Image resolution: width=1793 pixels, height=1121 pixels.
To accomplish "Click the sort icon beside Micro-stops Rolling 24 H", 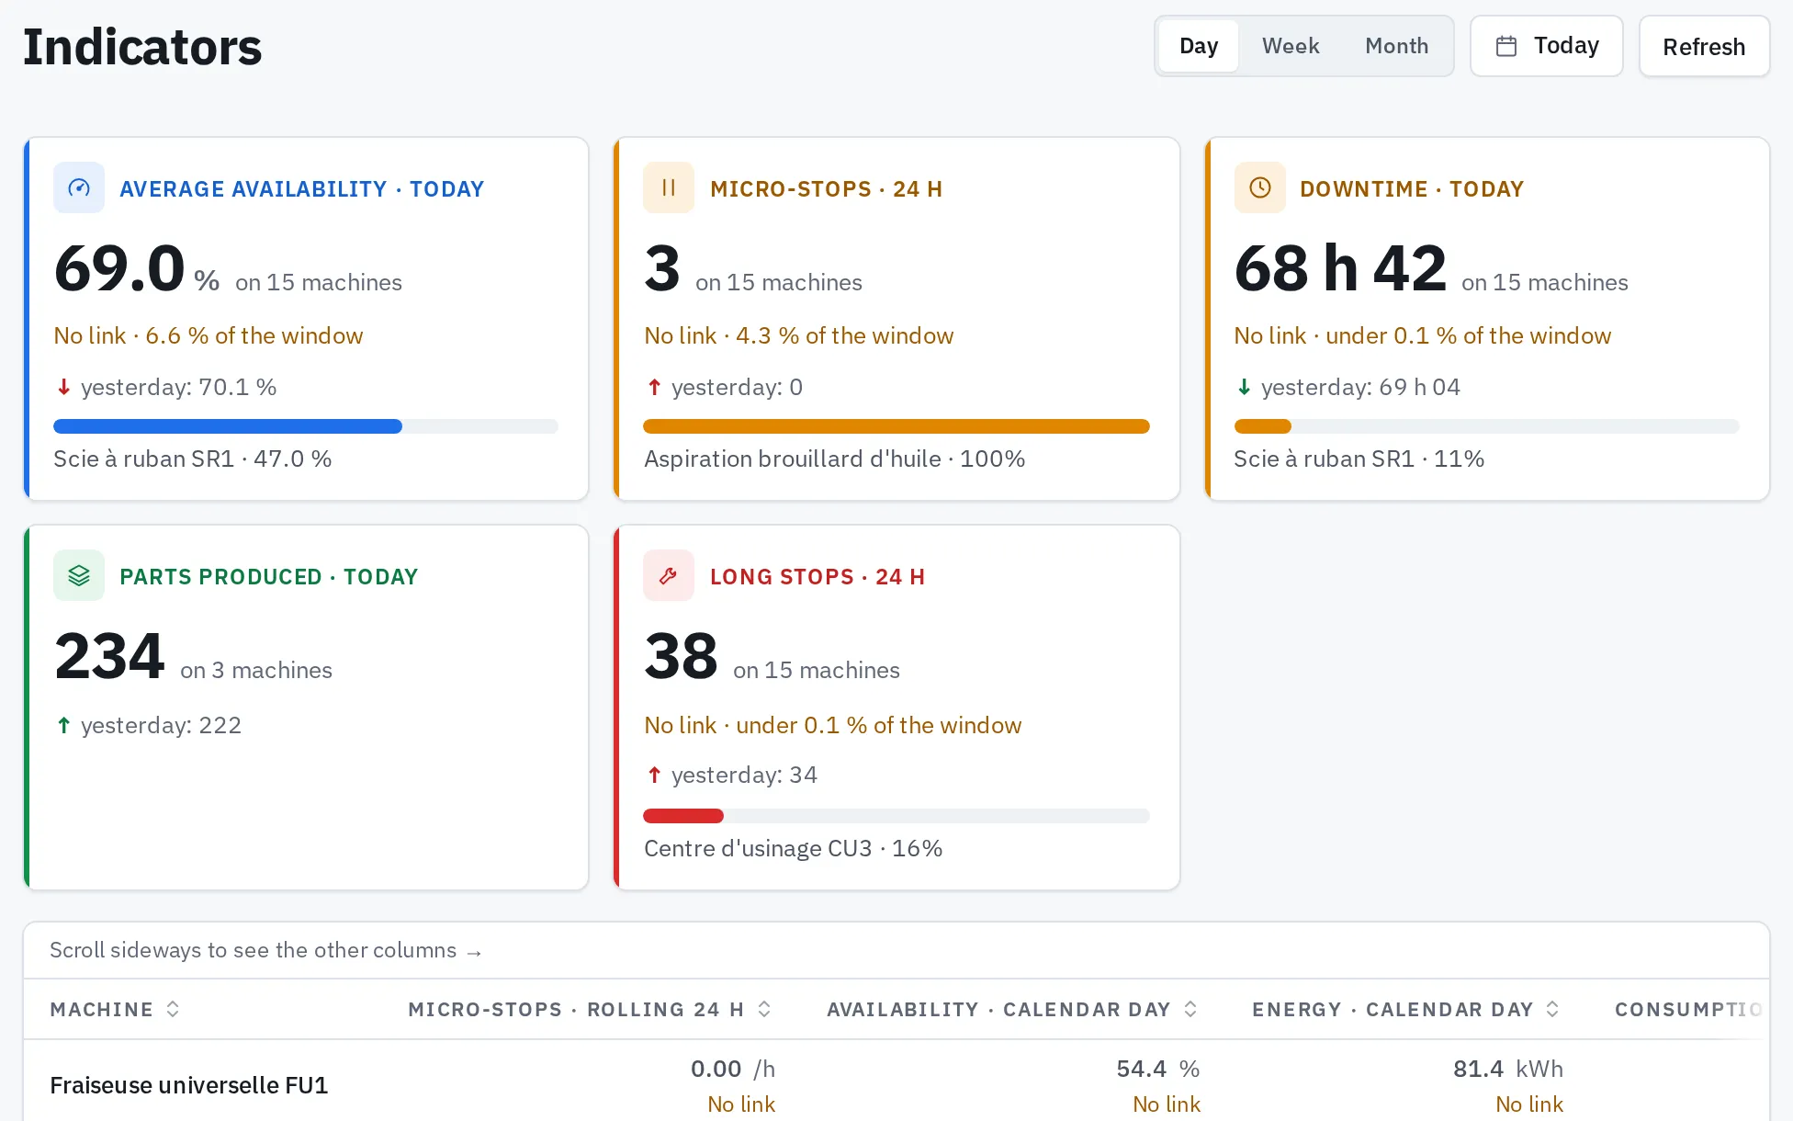I will tap(764, 1009).
